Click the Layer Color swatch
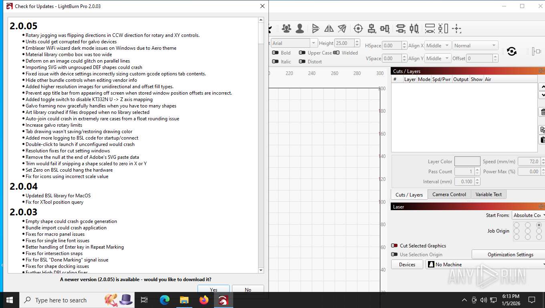This screenshot has height=308, width=545. (467, 161)
